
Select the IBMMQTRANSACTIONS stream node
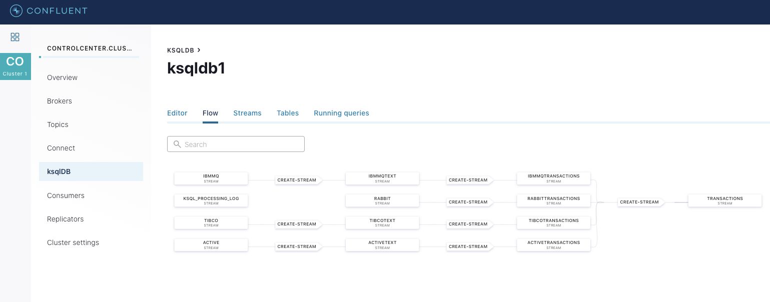554,178
